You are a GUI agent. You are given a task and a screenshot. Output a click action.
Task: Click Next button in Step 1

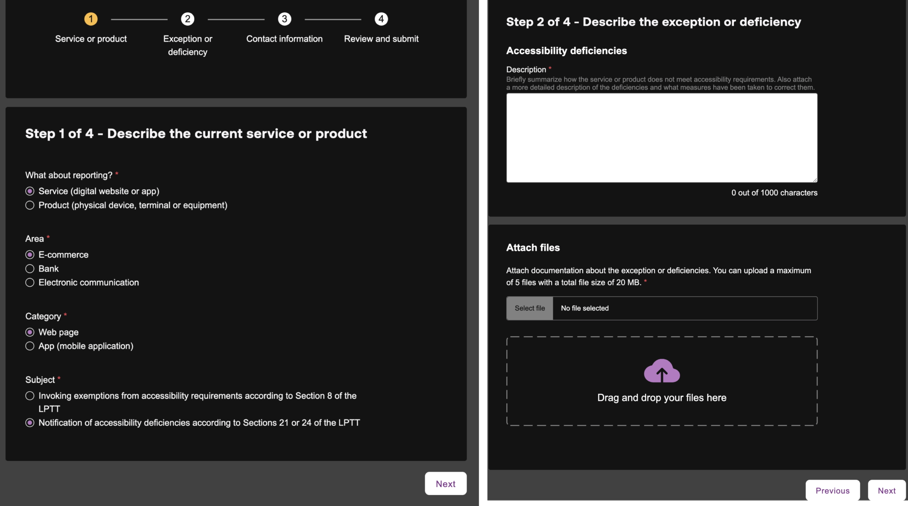point(445,483)
